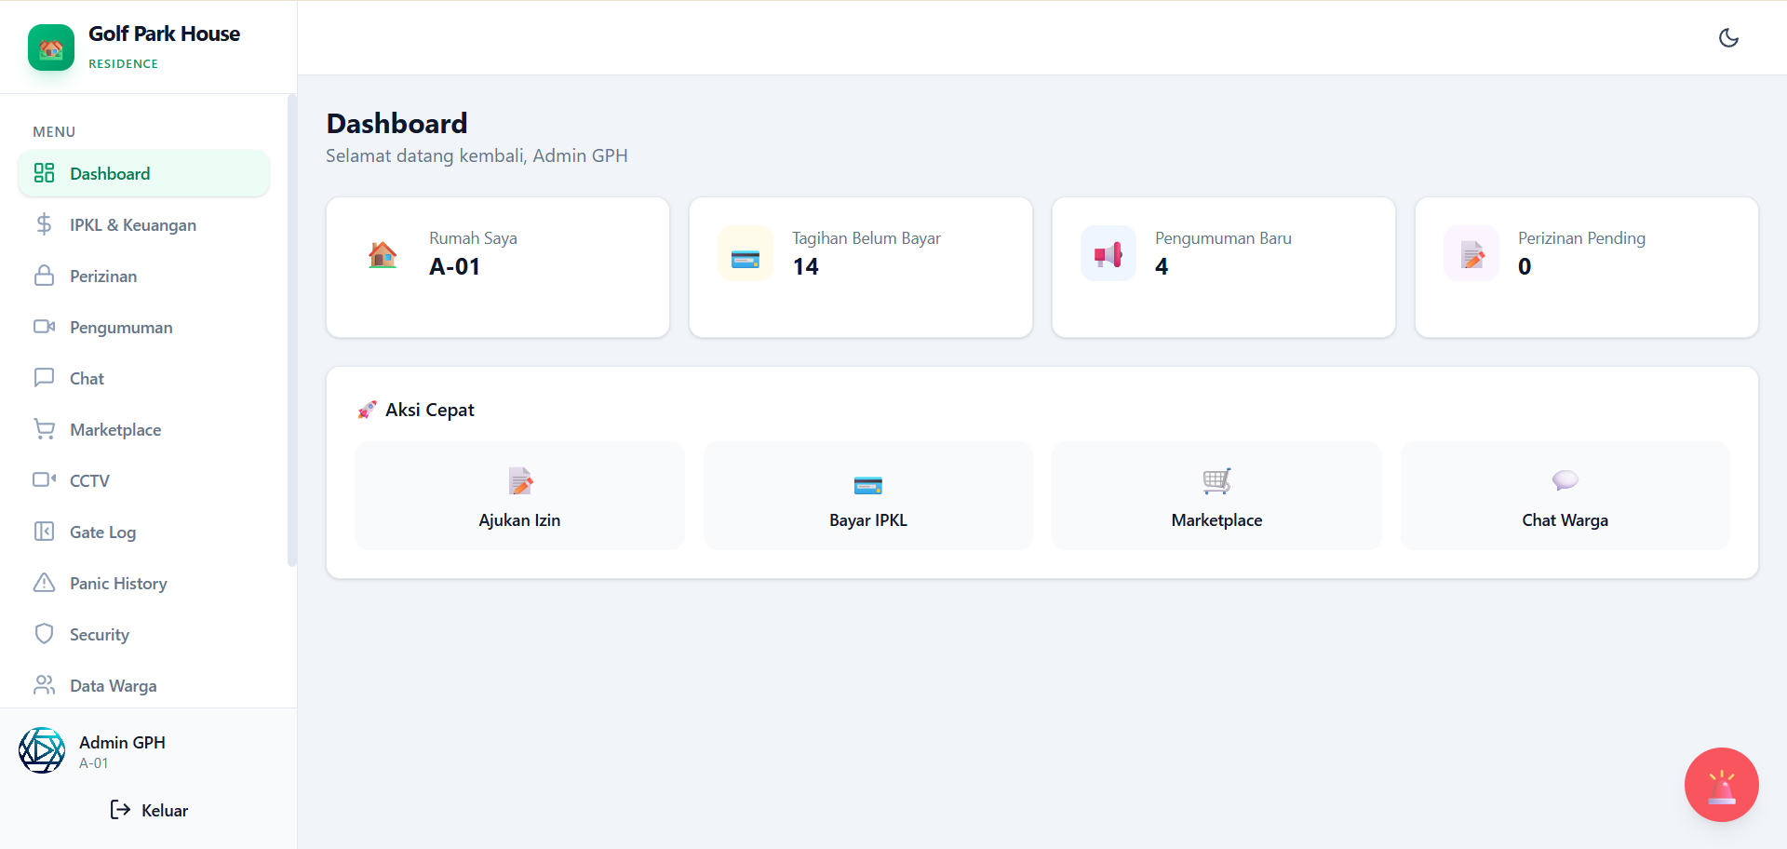Screen dimensions: 1787x849
Task: Select the Security shield icon
Action: [44, 634]
